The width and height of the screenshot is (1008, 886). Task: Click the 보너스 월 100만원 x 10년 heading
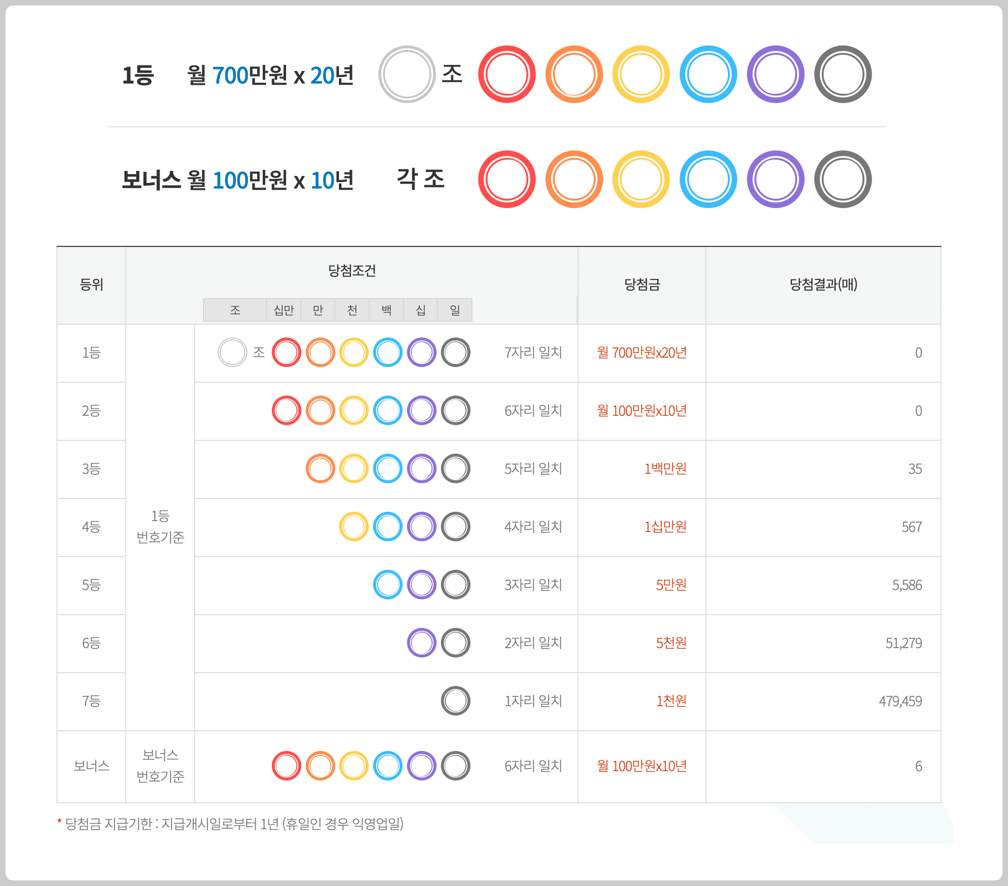click(238, 180)
